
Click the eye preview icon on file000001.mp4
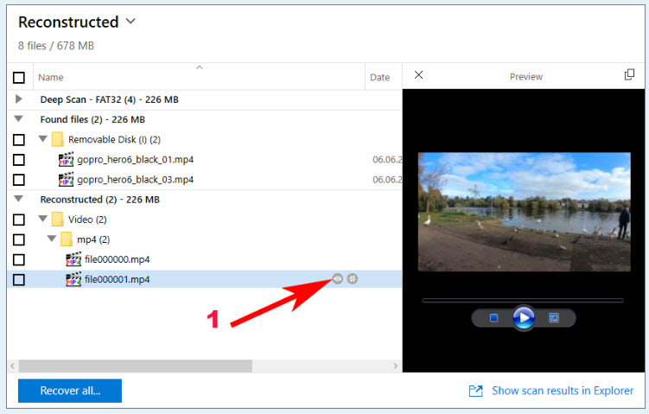(338, 278)
